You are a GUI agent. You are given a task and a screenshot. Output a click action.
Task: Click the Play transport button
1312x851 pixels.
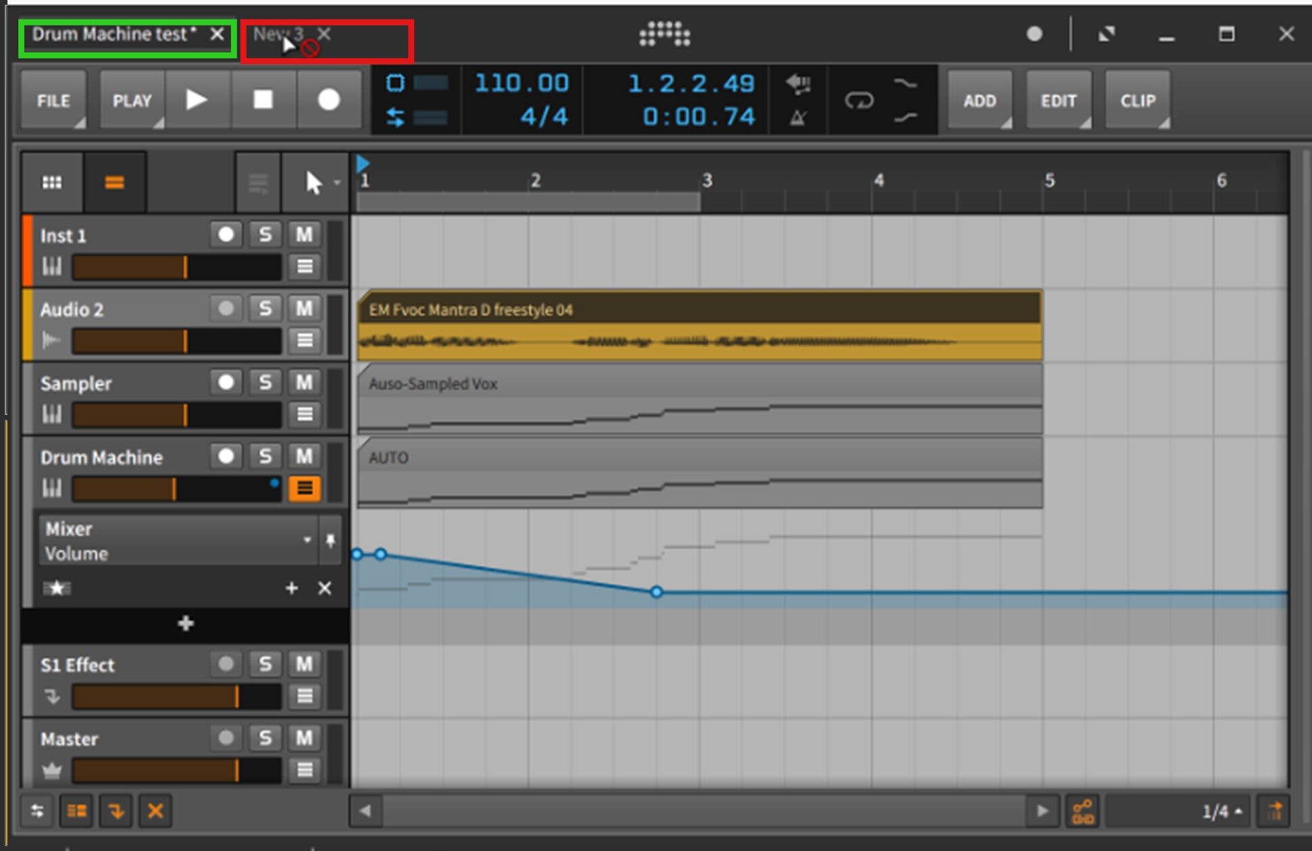click(197, 101)
